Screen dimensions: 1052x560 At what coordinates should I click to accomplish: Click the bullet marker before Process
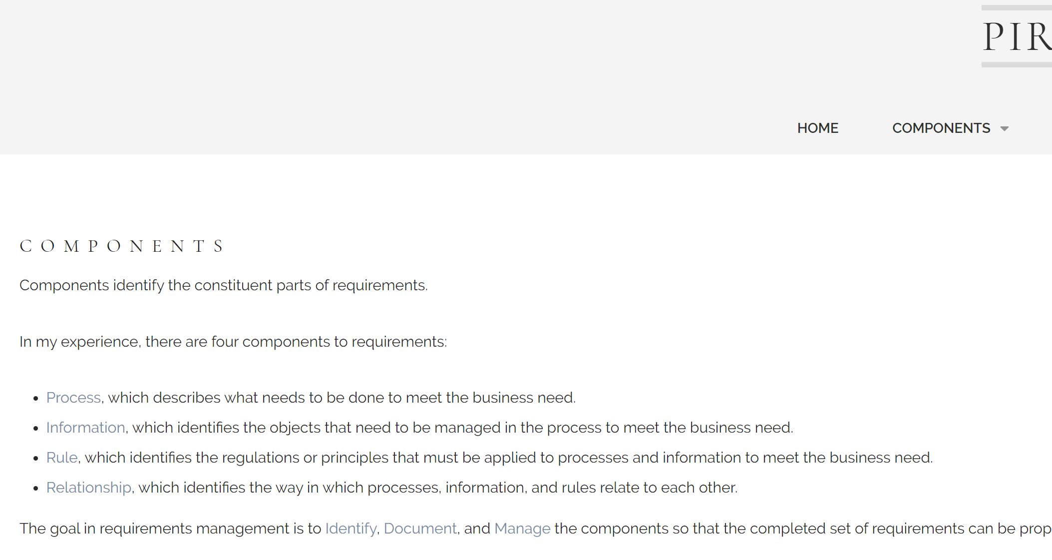point(35,399)
